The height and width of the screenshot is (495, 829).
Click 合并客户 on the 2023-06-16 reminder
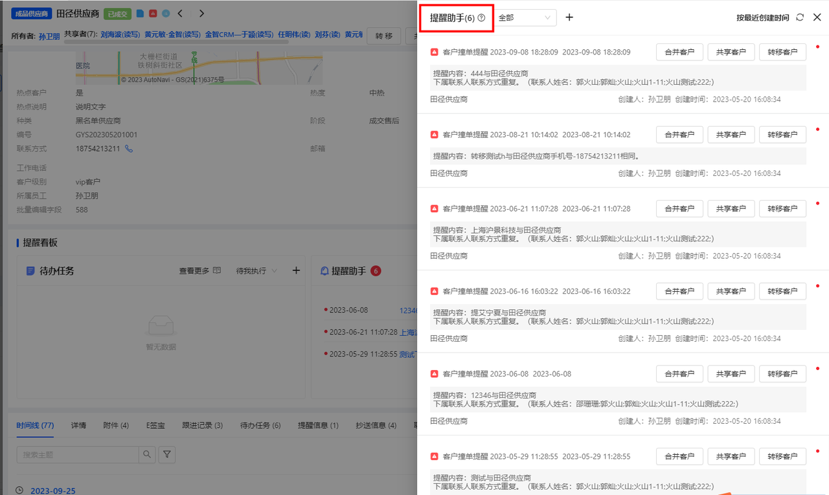[679, 291]
